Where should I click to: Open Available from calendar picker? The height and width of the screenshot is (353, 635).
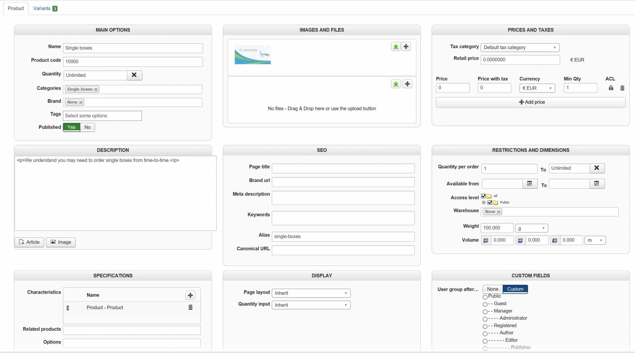click(530, 184)
